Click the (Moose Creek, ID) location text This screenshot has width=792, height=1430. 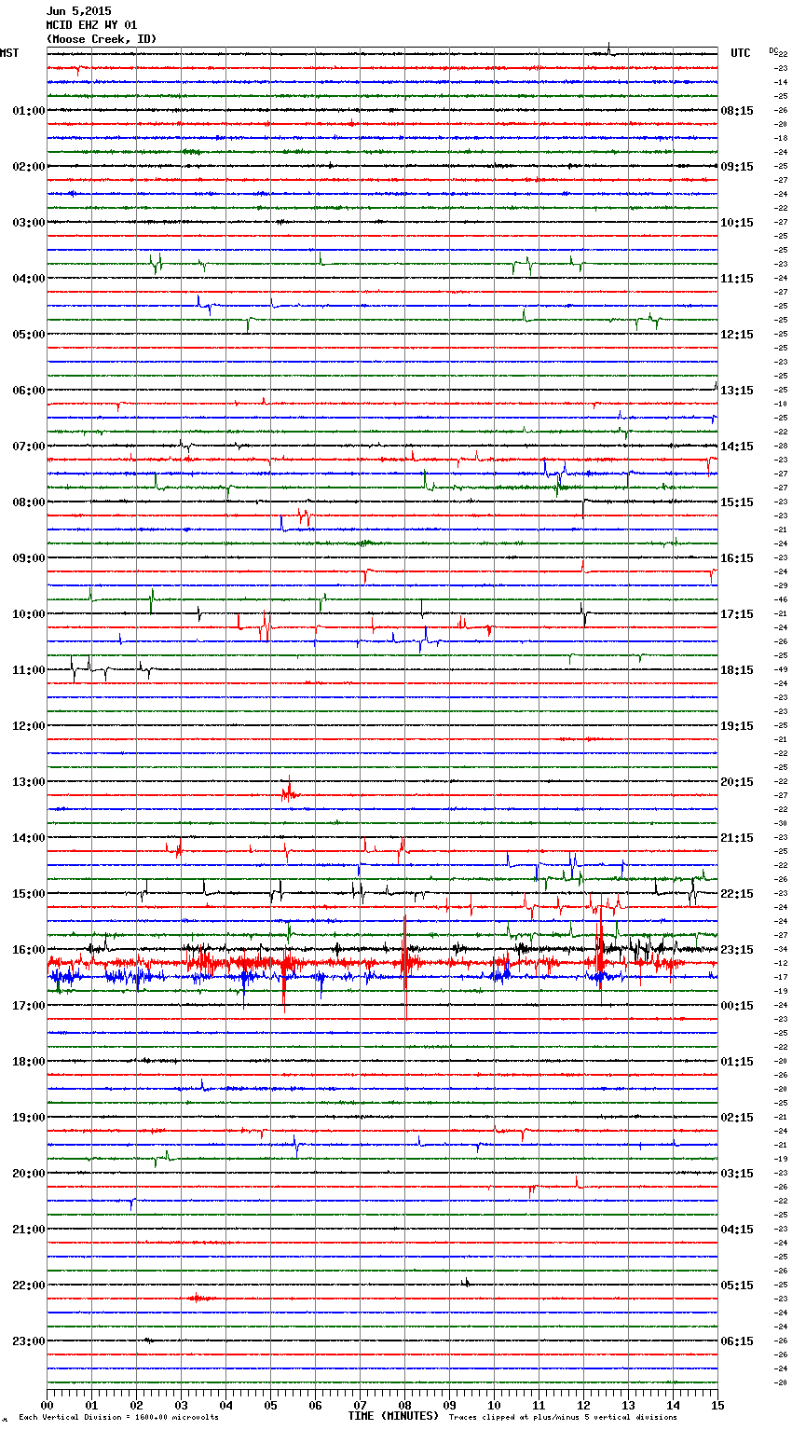click(102, 39)
